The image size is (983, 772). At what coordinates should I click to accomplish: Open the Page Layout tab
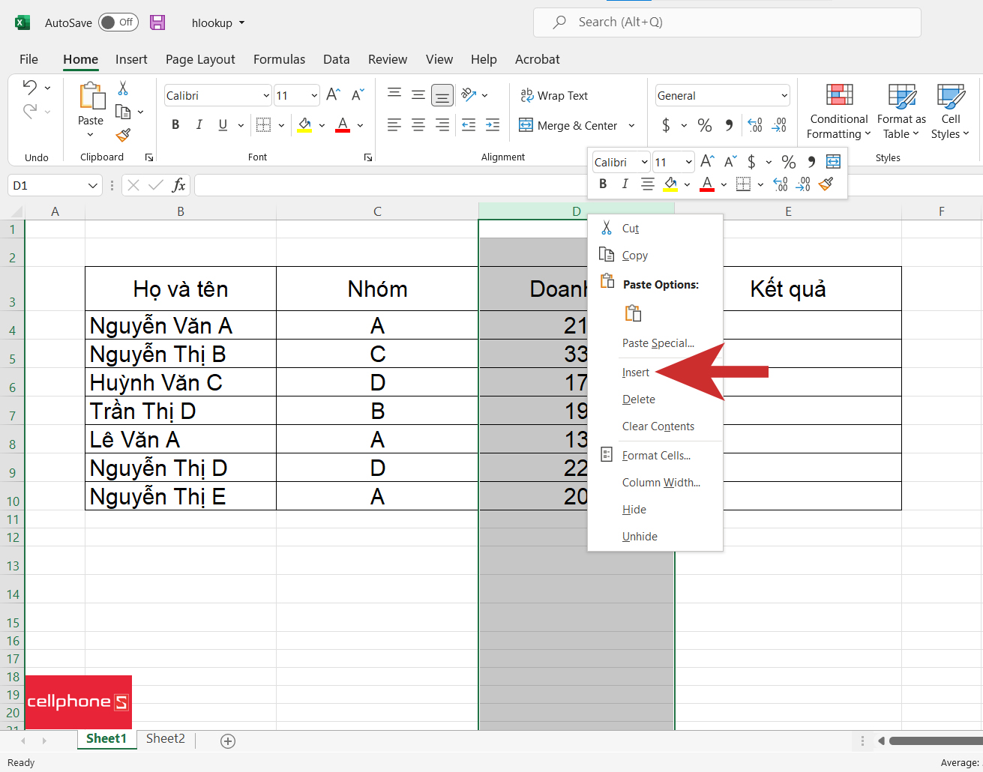click(200, 59)
